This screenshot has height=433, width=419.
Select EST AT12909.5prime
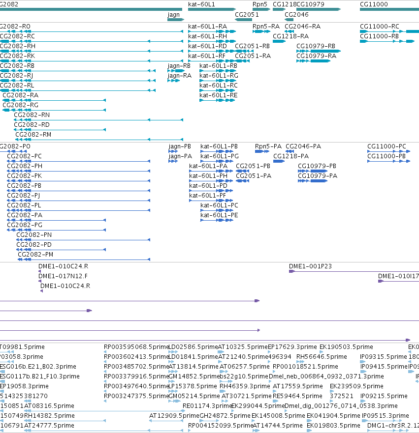[174, 416]
